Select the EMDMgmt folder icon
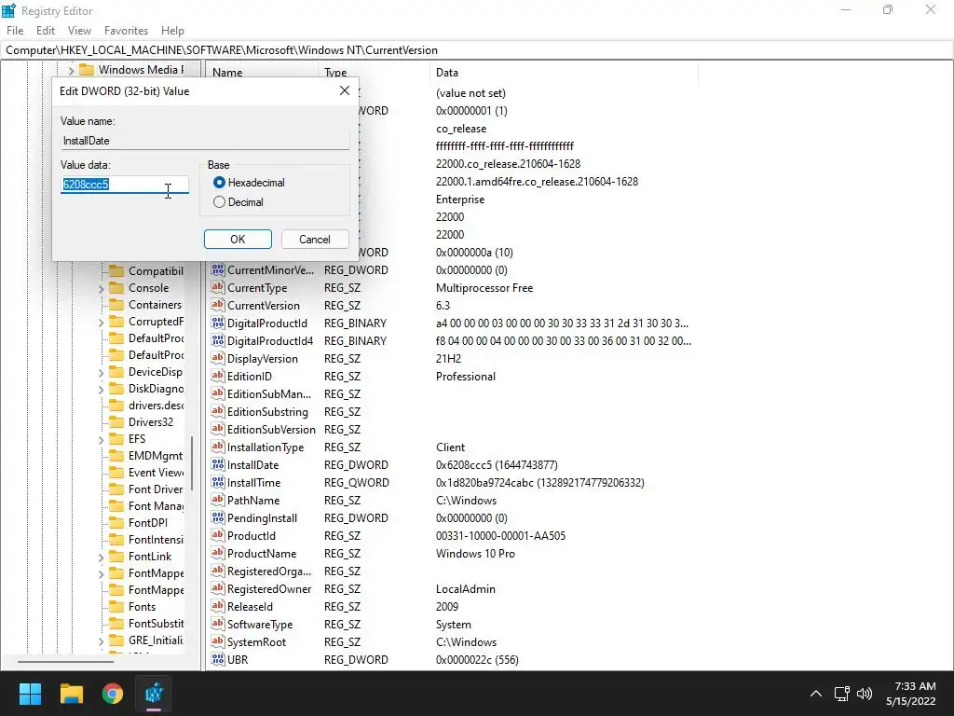 pos(116,455)
